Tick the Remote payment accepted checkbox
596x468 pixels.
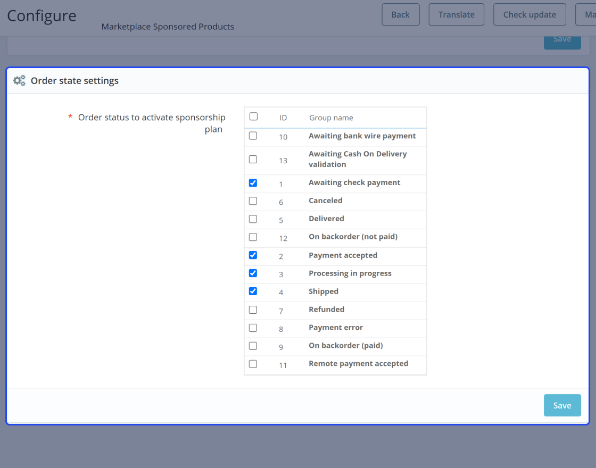(253, 364)
